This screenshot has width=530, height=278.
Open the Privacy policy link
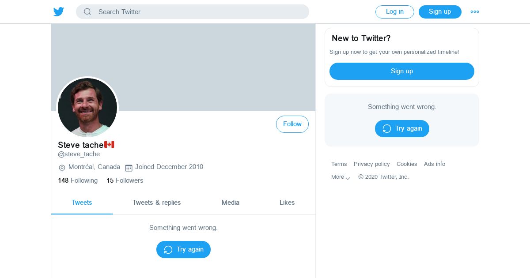pyautogui.click(x=371, y=164)
